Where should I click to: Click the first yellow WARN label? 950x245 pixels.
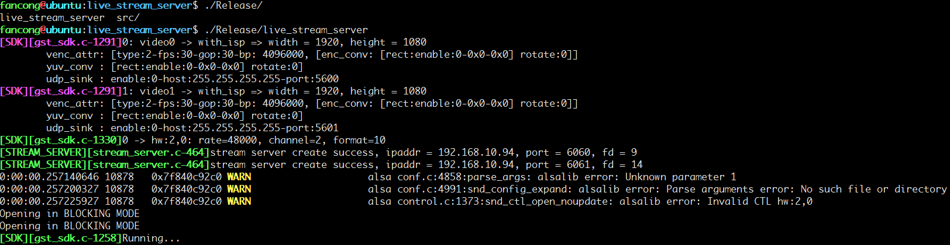pos(239,177)
